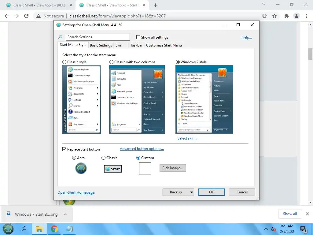
Task: Open a new Chrome tab
Action: 156,6
